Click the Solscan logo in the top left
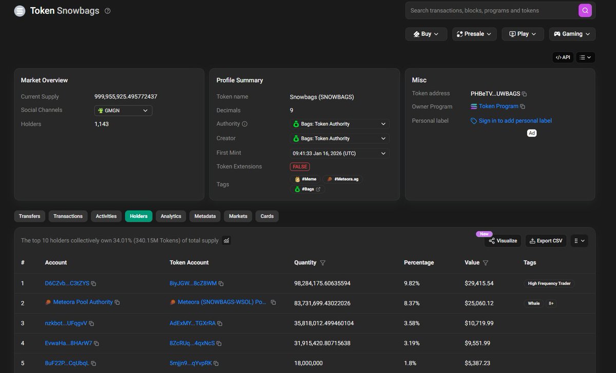Image resolution: width=616 pixels, height=373 pixels. coord(20,10)
